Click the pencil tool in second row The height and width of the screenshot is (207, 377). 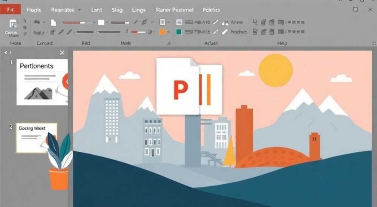coord(61,32)
